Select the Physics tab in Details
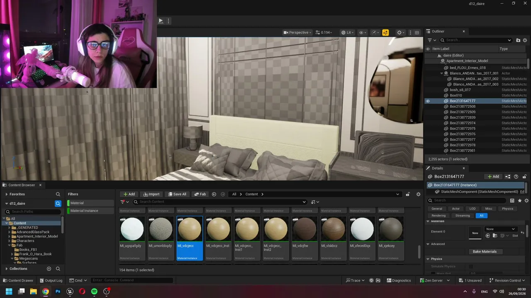 coord(508,209)
